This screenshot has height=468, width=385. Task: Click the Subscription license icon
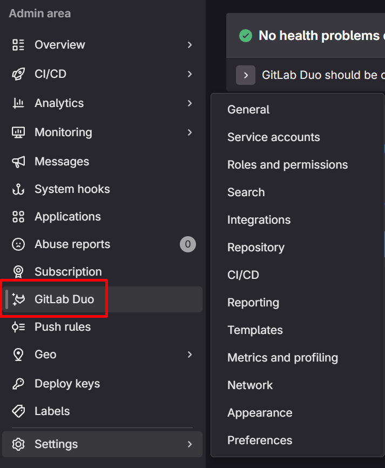tap(18, 272)
